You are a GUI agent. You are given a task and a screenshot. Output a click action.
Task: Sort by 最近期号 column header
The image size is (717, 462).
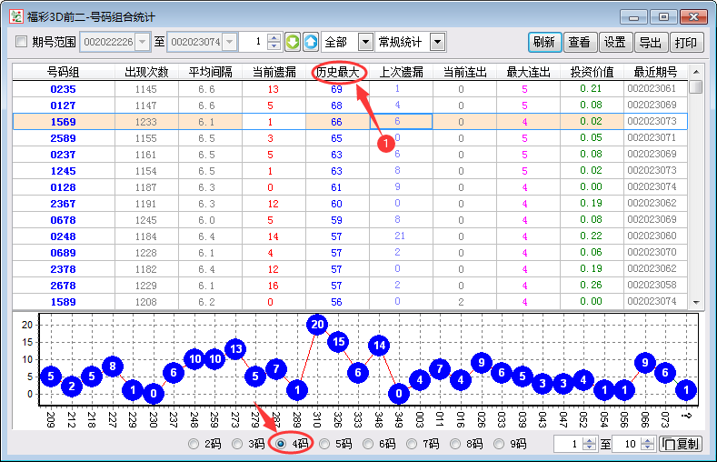tap(655, 72)
